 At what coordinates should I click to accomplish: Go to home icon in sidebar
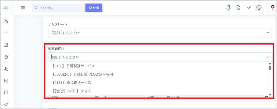point(6,22)
